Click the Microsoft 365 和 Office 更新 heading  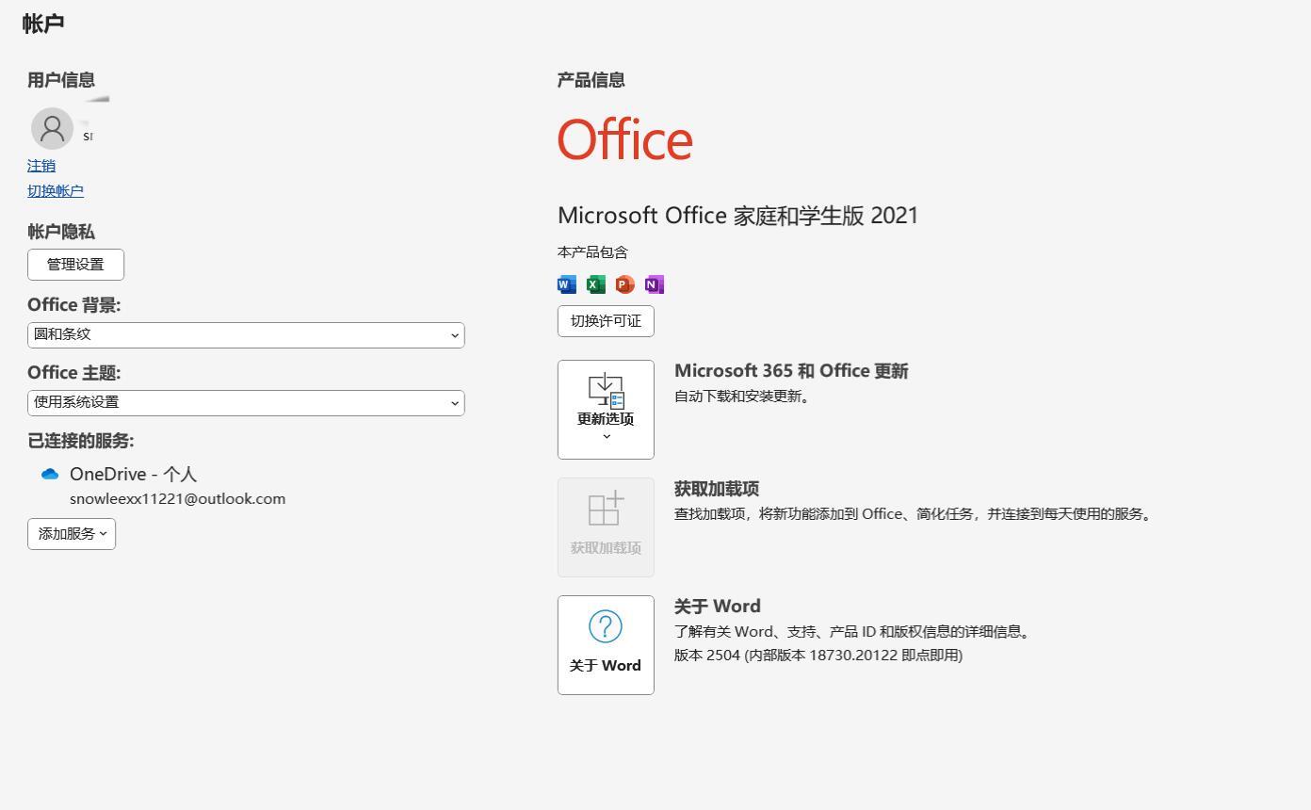[x=791, y=371]
